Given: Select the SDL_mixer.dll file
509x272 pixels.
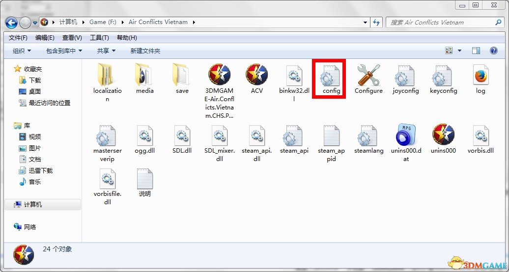Looking at the screenshot, I should (220, 143).
